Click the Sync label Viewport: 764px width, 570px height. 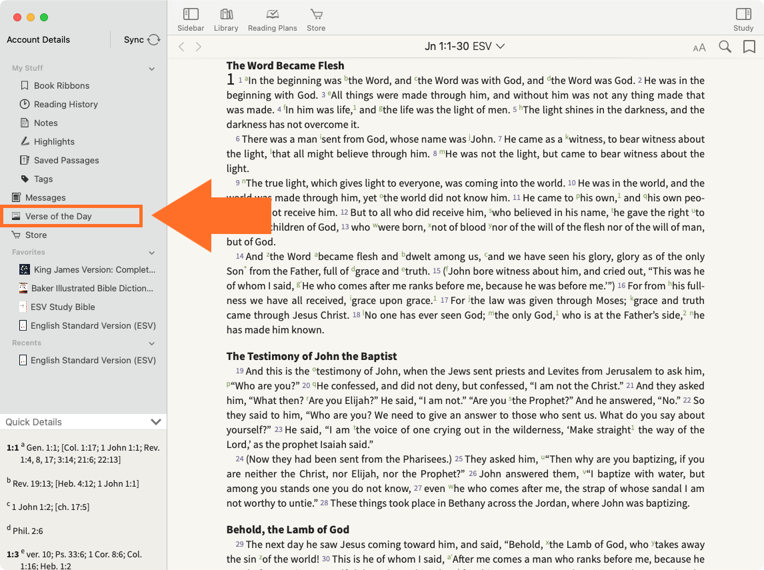click(x=133, y=39)
